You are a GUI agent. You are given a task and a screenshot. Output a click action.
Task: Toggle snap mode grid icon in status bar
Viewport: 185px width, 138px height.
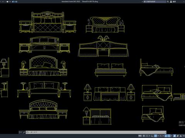(x=147, y=136)
